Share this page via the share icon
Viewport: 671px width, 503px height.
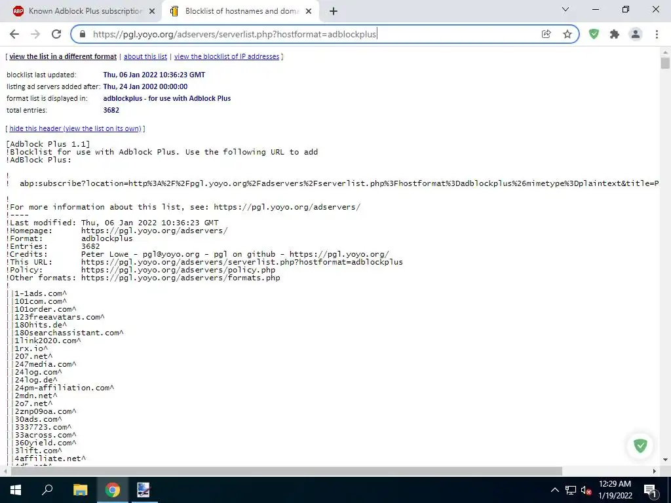546,34
